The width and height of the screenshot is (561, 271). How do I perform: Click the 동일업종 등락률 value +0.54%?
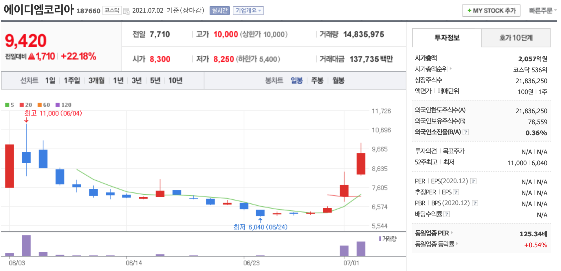pyautogui.click(x=536, y=245)
